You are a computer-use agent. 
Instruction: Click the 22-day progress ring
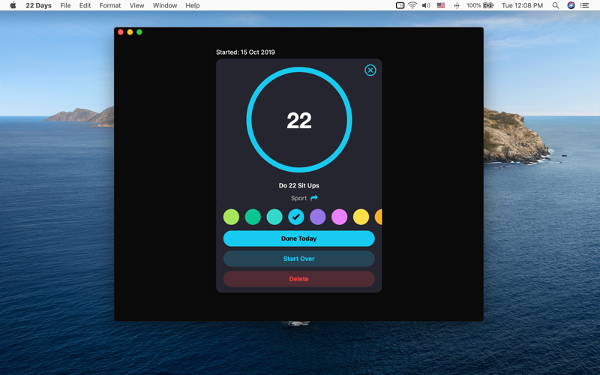(299, 120)
